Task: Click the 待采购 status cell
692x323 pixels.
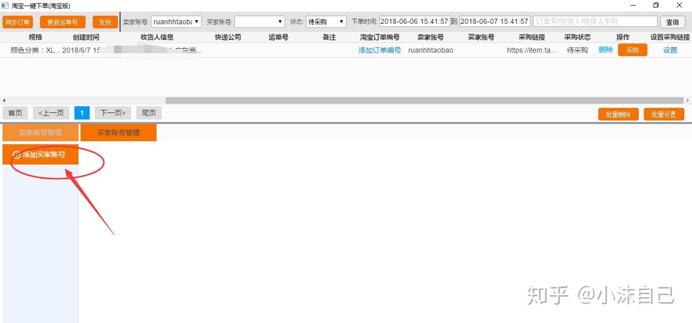Action: (x=578, y=50)
